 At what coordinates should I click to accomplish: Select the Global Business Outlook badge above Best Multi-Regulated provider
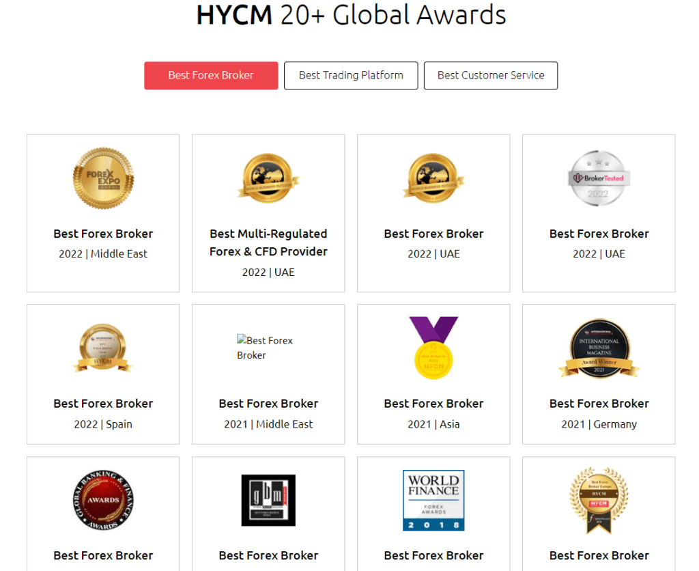click(x=268, y=177)
